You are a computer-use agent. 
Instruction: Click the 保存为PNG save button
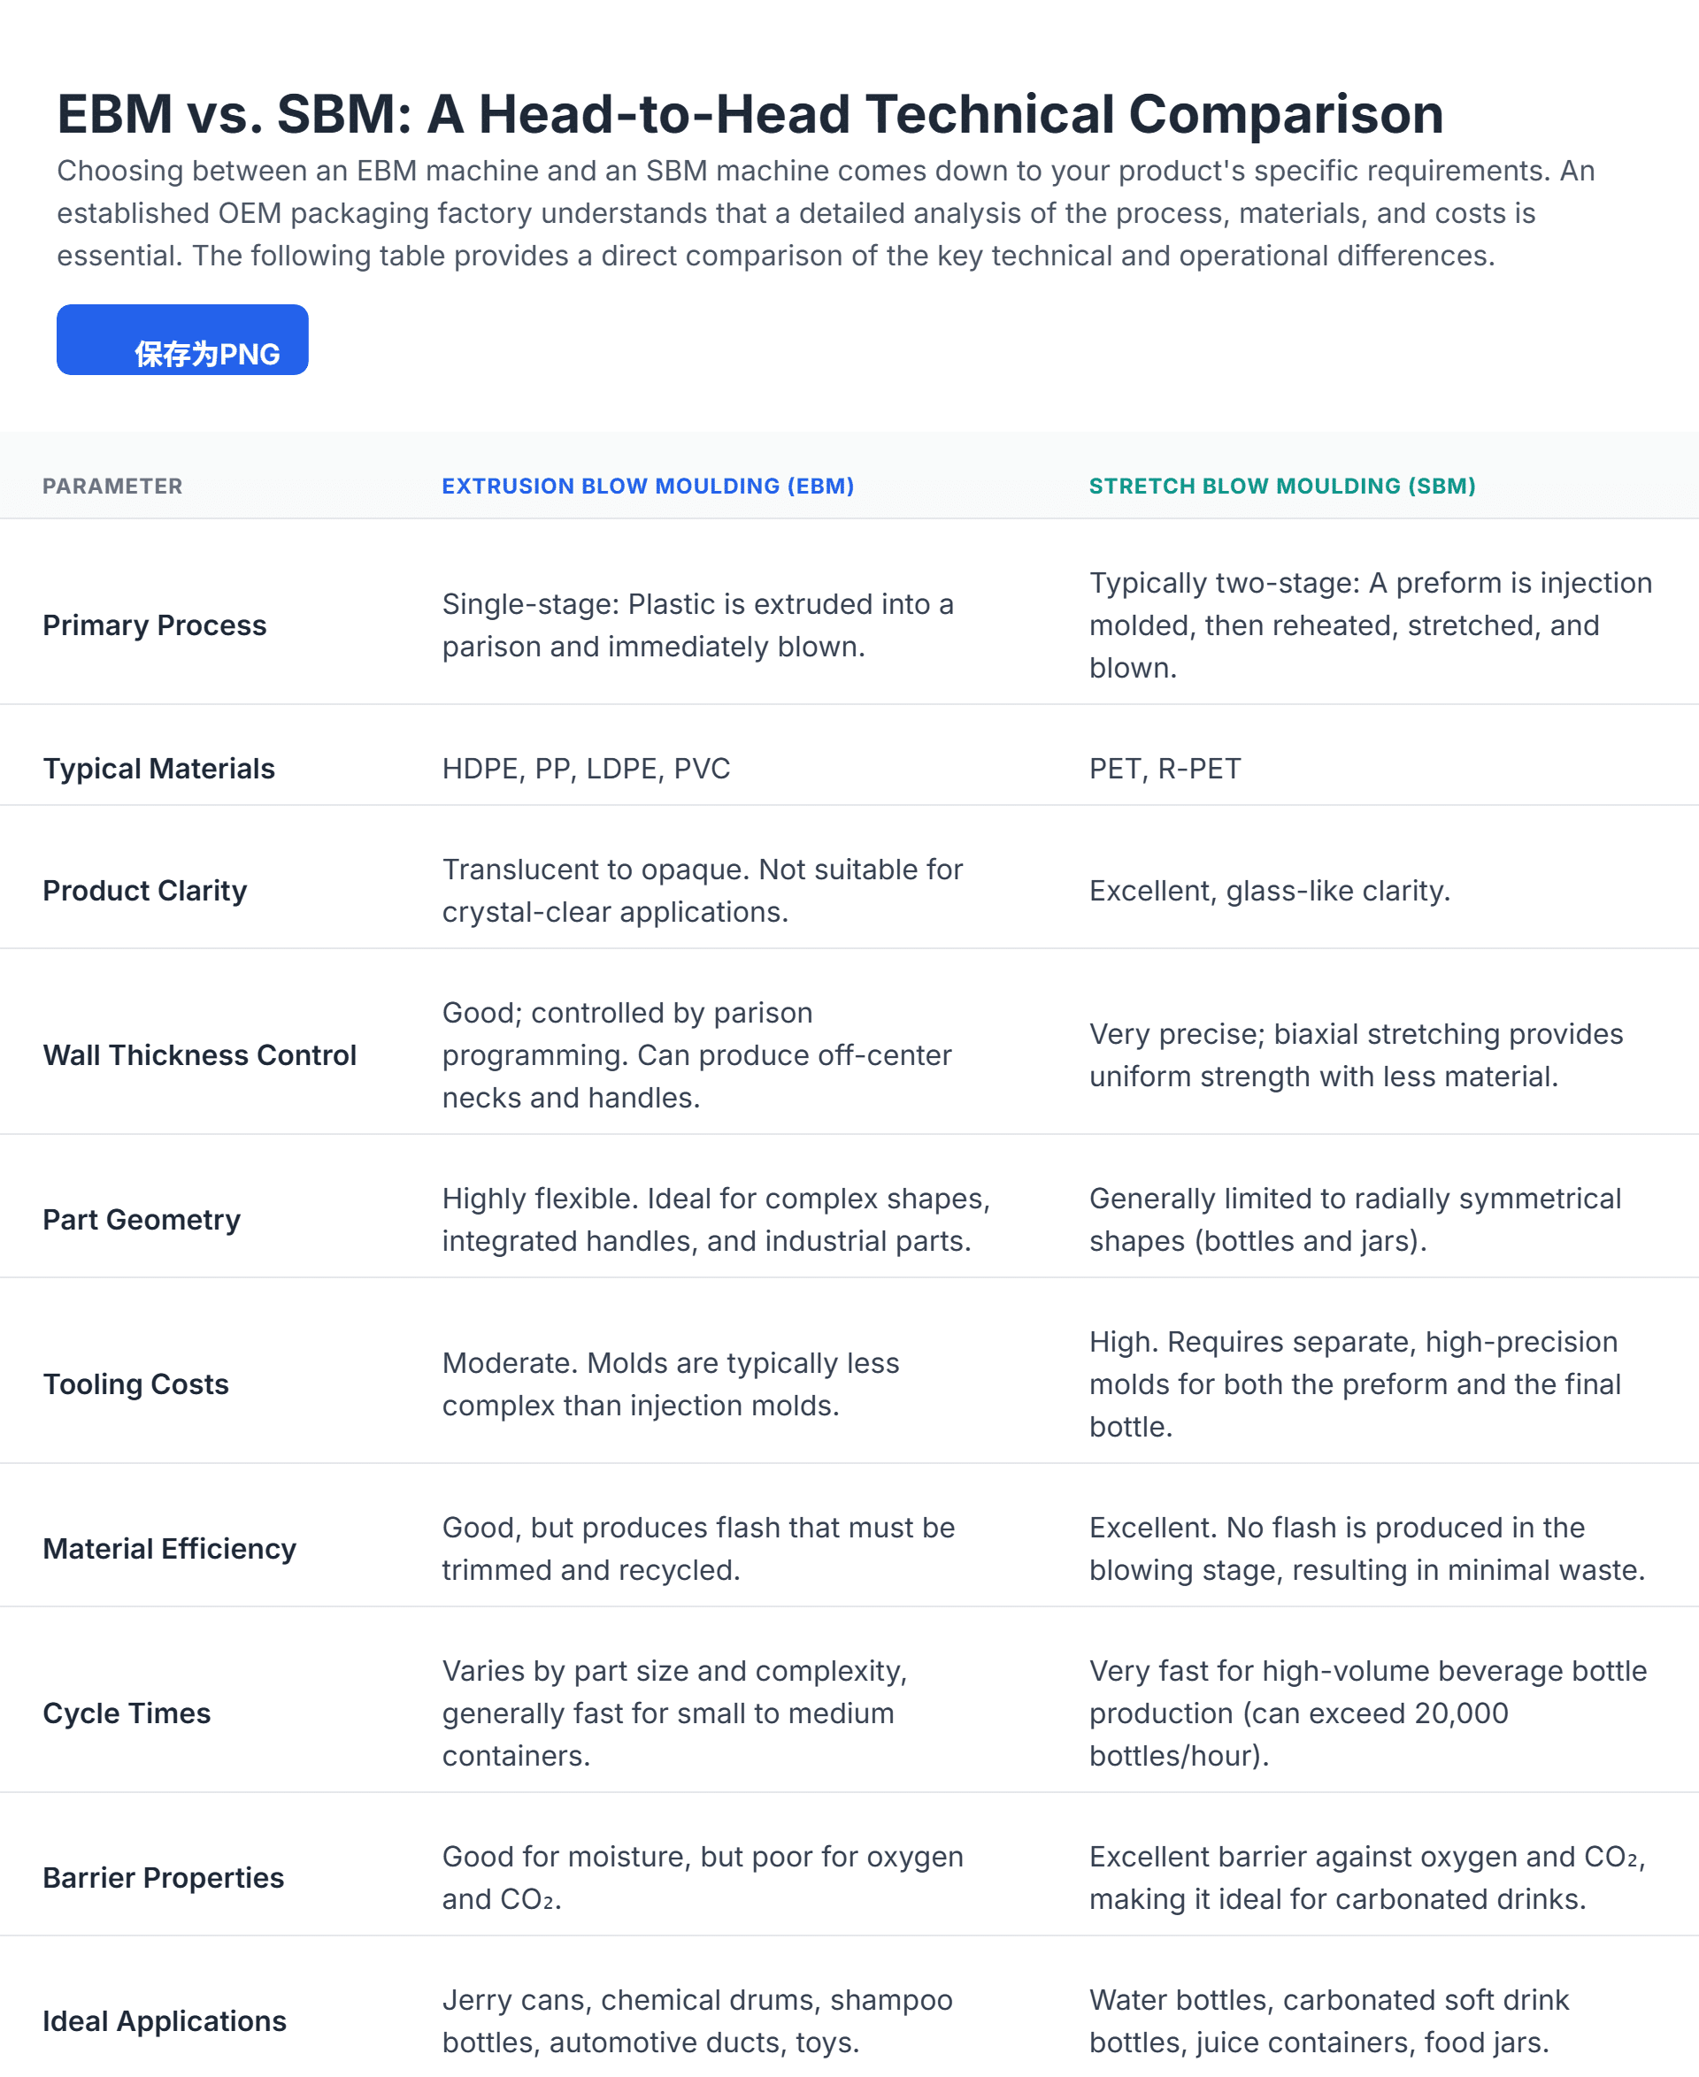pos(182,341)
